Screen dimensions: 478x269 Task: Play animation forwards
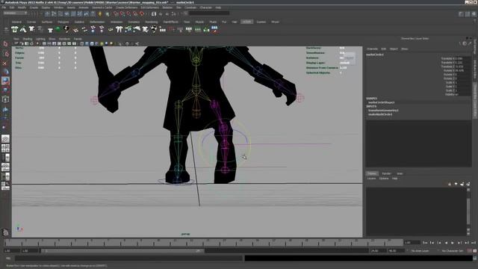click(x=453, y=243)
